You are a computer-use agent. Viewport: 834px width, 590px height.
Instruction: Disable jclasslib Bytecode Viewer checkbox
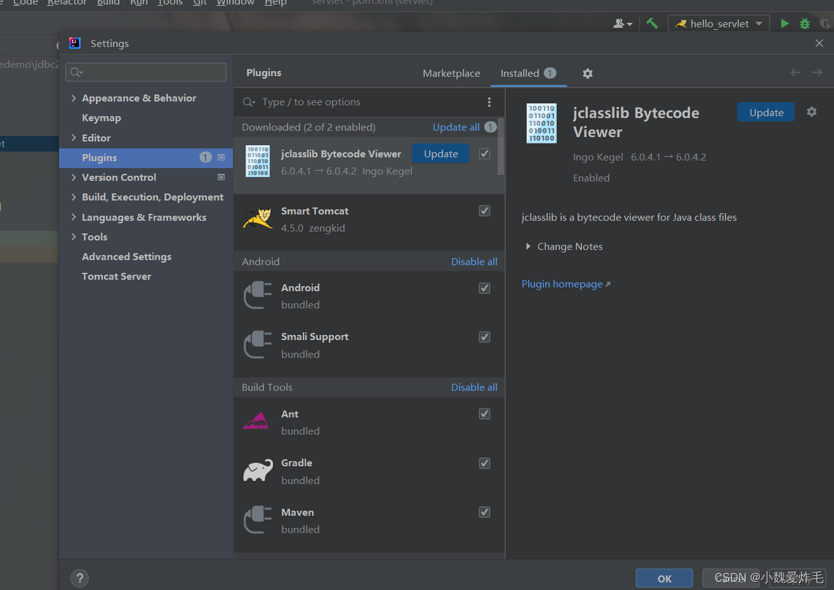pos(484,154)
